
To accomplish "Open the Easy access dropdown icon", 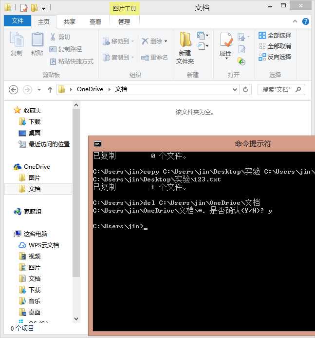I will 203,46.
